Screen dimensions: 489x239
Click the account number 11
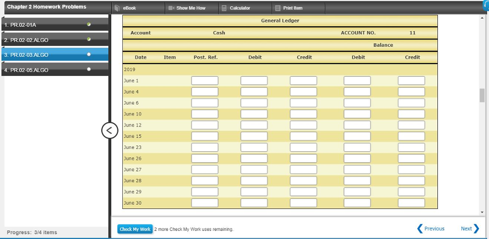pos(412,33)
